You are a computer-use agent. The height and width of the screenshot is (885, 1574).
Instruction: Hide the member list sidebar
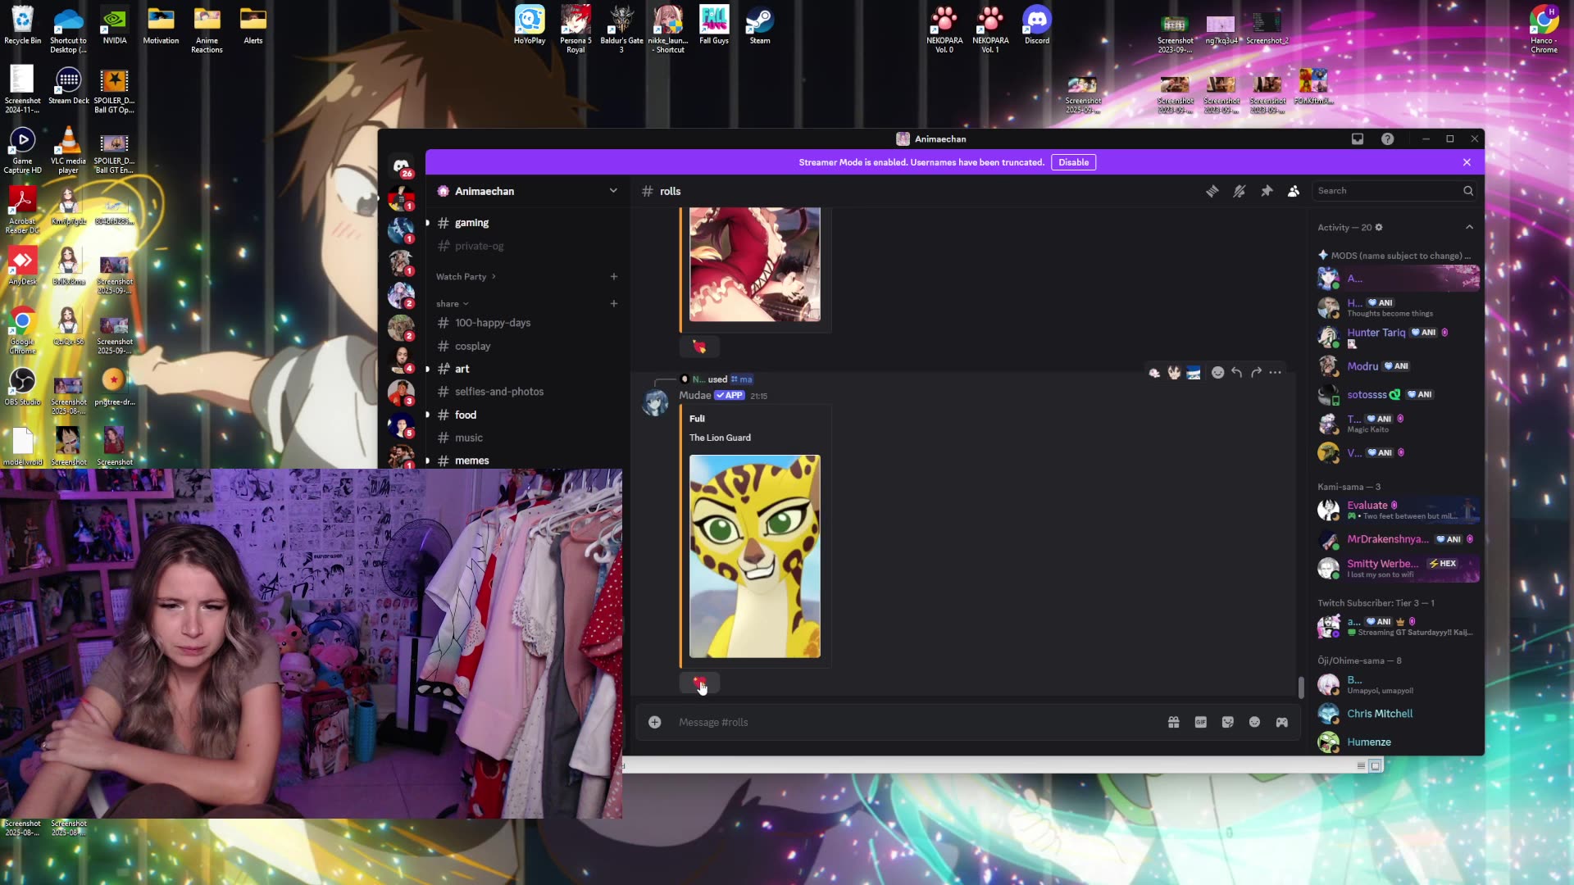[1294, 191]
